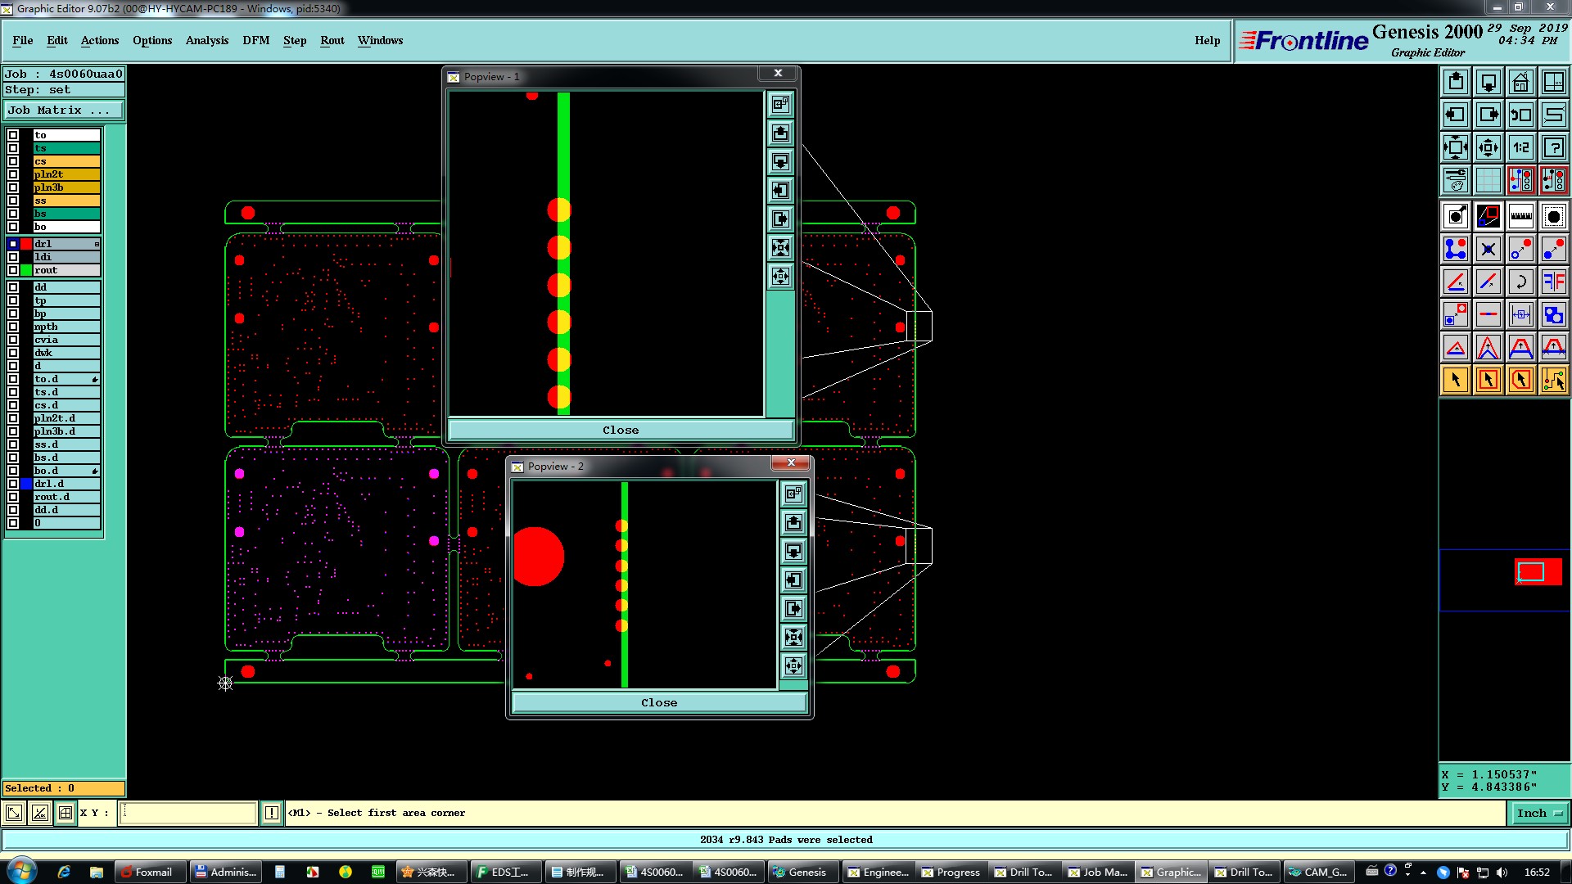The height and width of the screenshot is (884, 1572).
Task: Click the X Y coordinate input field
Action: (x=188, y=813)
